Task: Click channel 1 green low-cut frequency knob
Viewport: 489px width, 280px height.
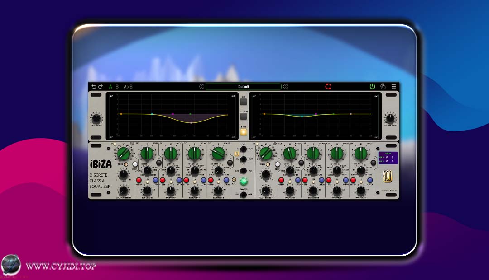Action: pos(124,154)
